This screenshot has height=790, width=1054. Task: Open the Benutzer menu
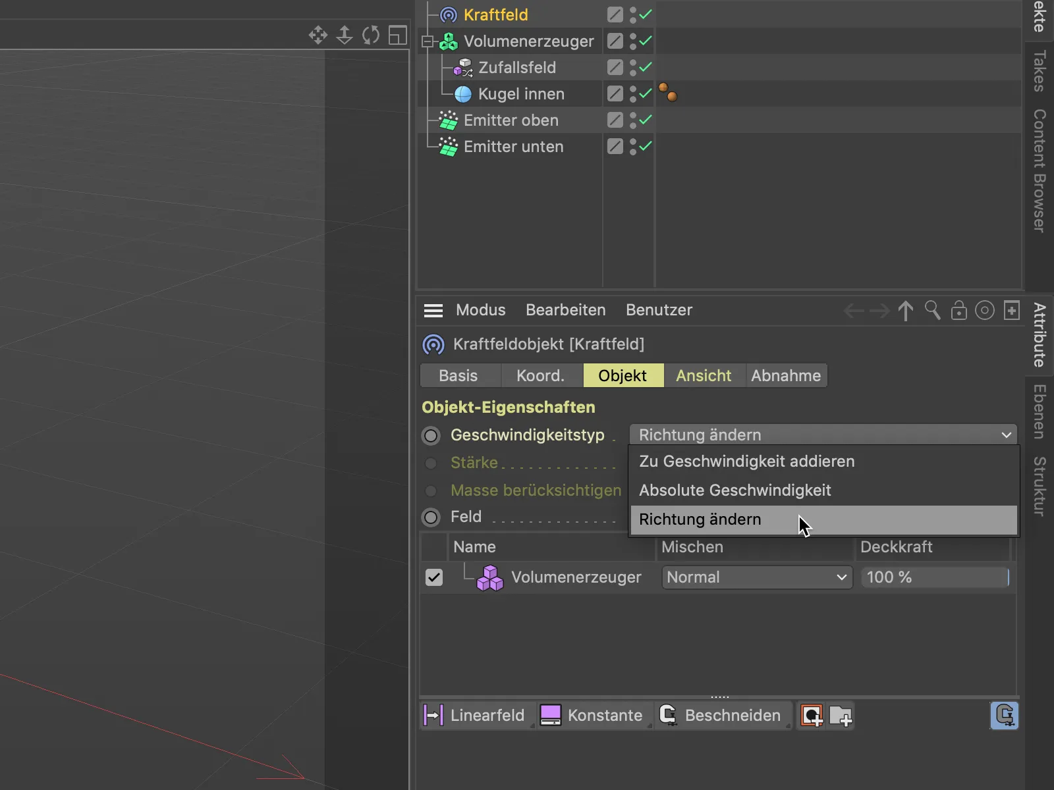coord(659,310)
